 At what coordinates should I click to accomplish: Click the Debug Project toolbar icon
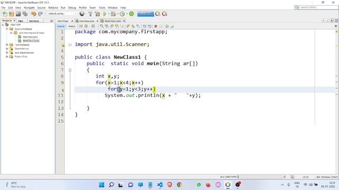click(x=113, y=14)
